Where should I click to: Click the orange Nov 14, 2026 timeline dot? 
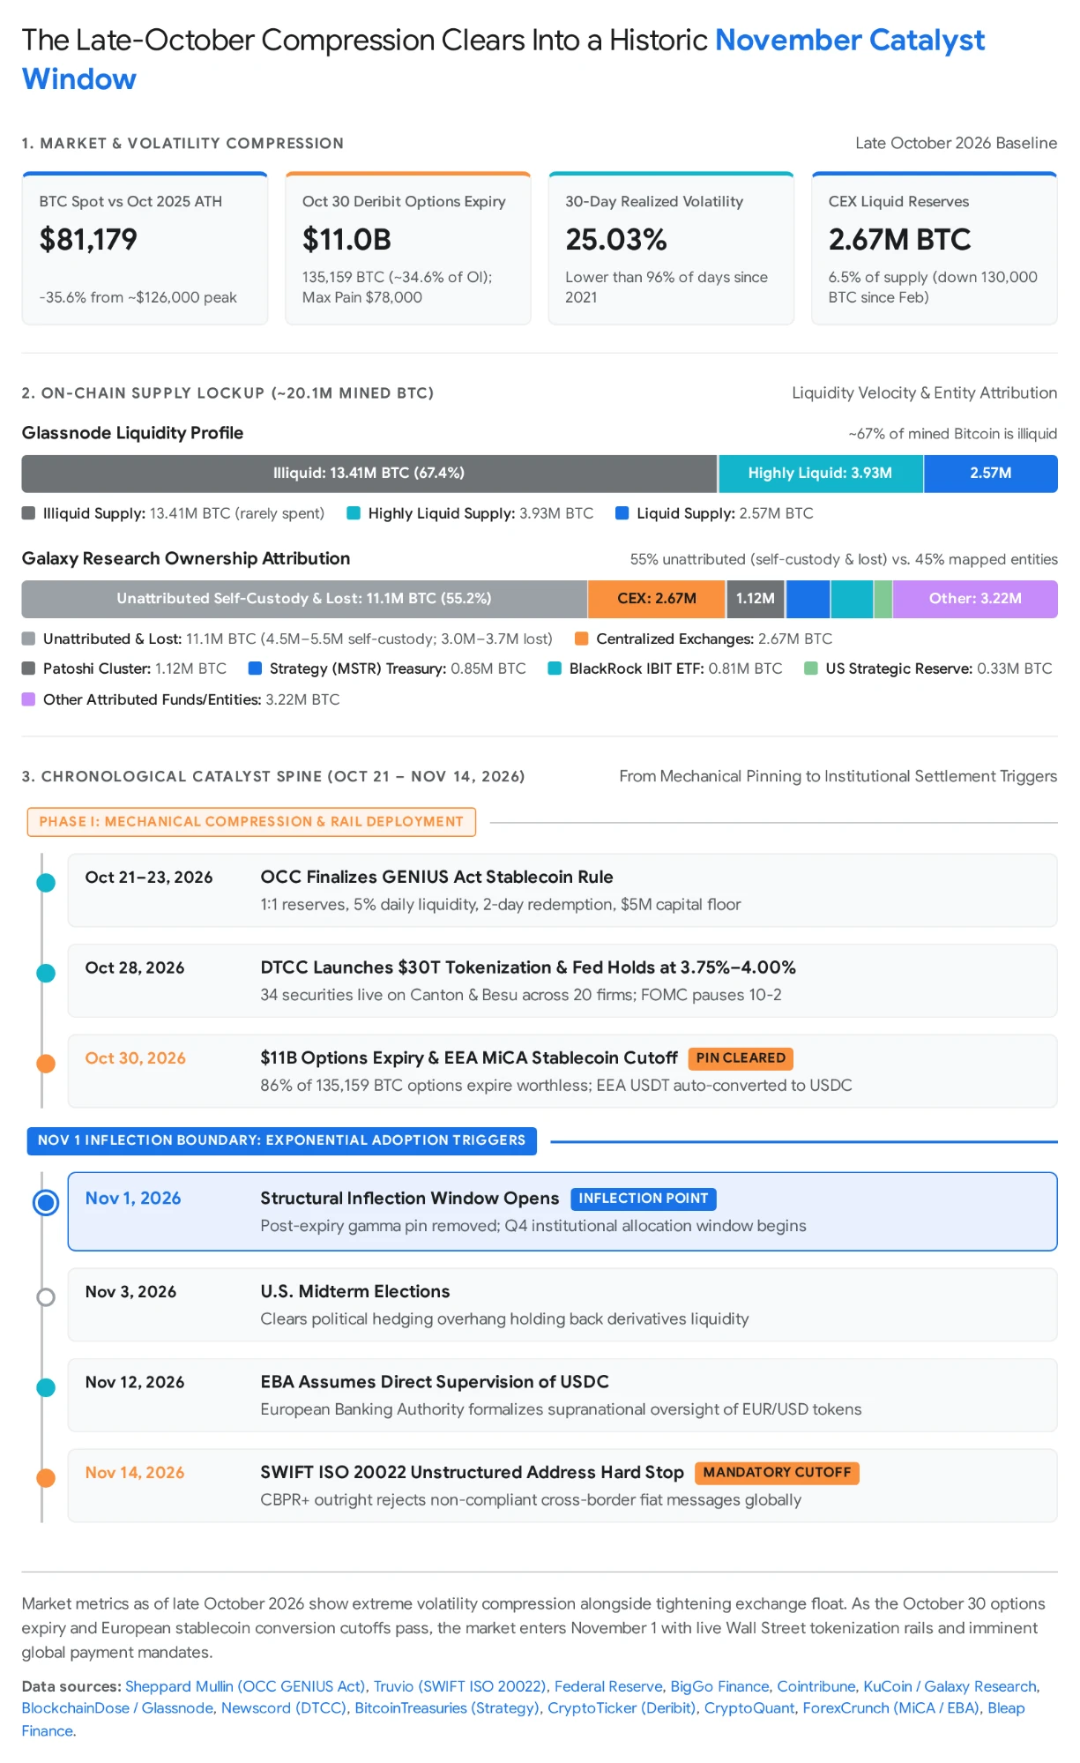(46, 1478)
